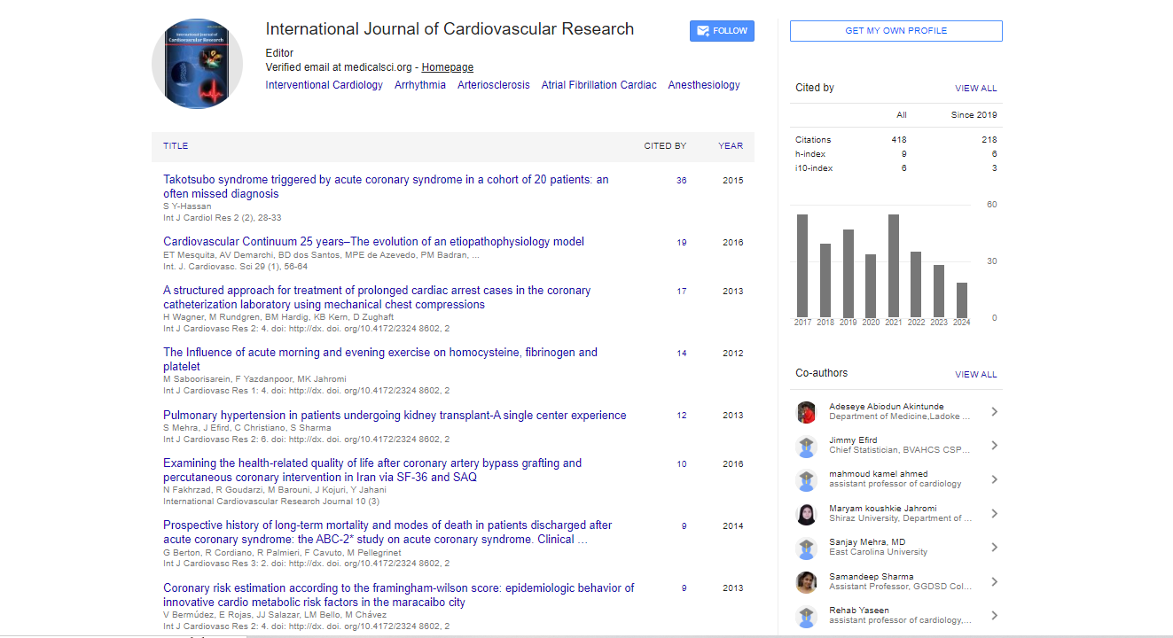Click Adeseye Abiodun Akintunde's avatar photo

click(806, 412)
